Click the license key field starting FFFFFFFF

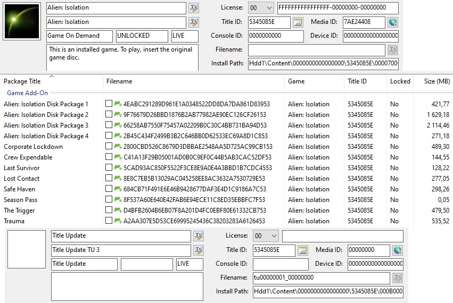(x=337, y=8)
